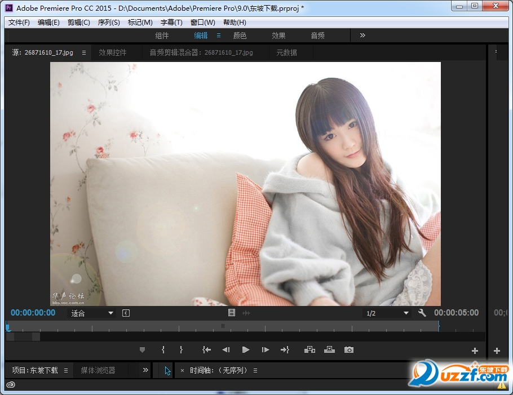Open the 帮助(H) menu
Viewport: 513px width, 395px height.
(x=235, y=22)
